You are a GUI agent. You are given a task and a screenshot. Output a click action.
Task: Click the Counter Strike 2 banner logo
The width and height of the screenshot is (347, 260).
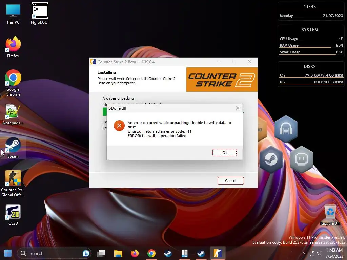(x=222, y=80)
